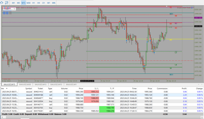This screenshot has height=119, width=204.
Task: Select the active XAUUSD,M15 chart tab
Action: pyautogui.click(x=9, y=85)
